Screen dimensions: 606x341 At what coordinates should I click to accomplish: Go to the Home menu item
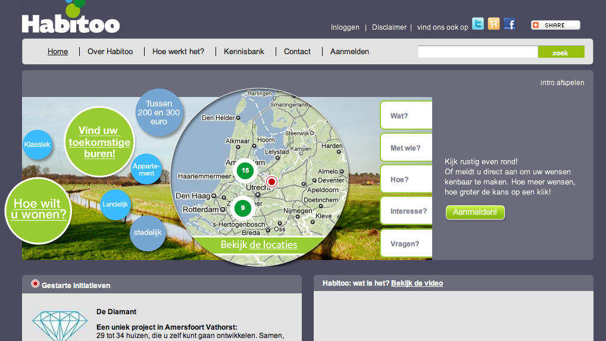[x=58, y=51]
